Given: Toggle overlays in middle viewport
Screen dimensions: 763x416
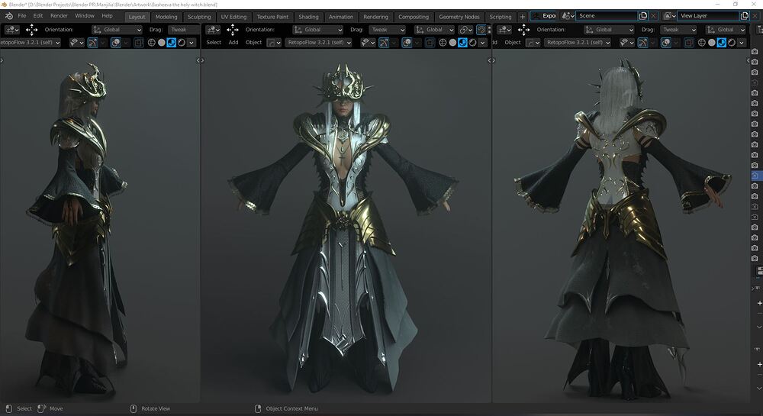Looking at the screenshot, I should [x=407, y=42].
